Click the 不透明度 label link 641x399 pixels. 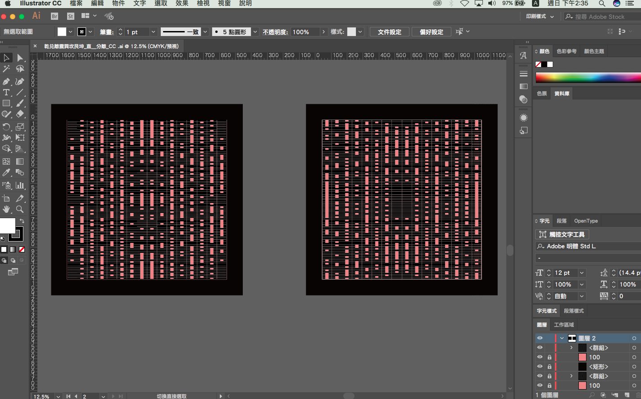pos(275,32)
